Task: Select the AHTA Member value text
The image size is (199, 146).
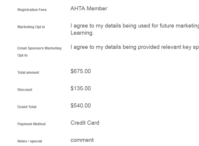Action: [x=89, y=9]
